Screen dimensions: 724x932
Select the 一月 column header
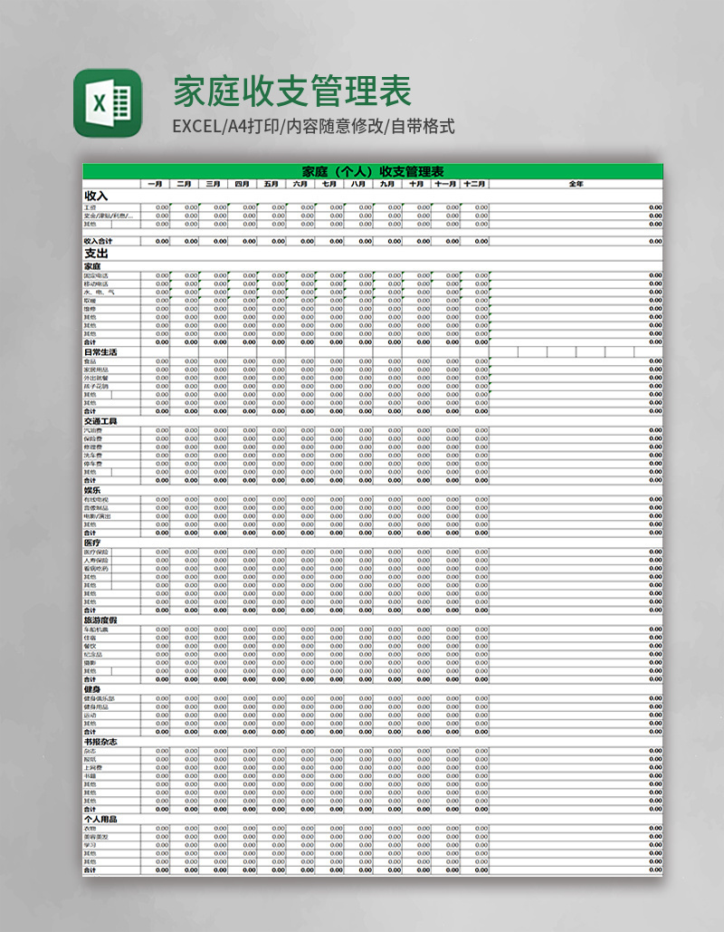tap(155, 184)
